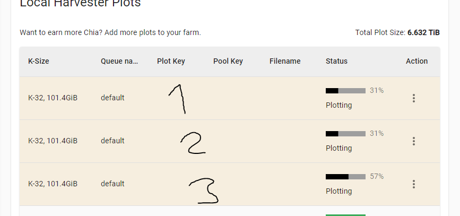The height and width of the screenshot is (216, 460).
Task: Click second row's 31% progress bar
Action: (x=345, y=134)
